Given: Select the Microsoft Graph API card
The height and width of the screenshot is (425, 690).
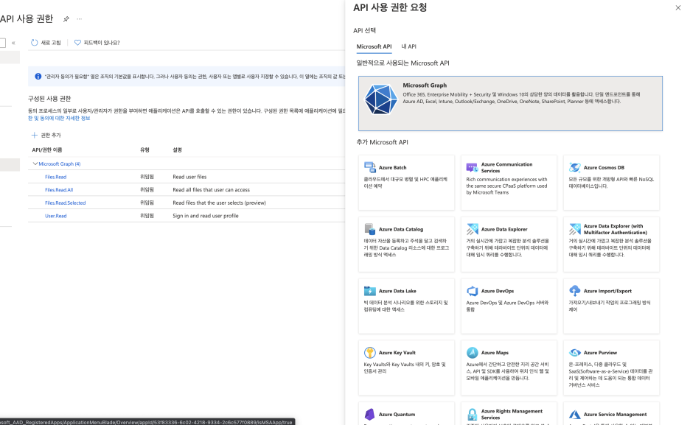Looking at the screenshot, I should coord(510,103).
